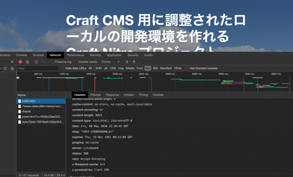The width and height of the screenshot is (293, 177).
Task: Clear the network log
Action: click(x=27, y=62)
